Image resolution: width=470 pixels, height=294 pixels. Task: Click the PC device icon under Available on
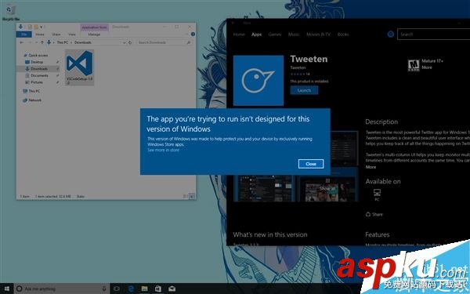click(377, 194)
